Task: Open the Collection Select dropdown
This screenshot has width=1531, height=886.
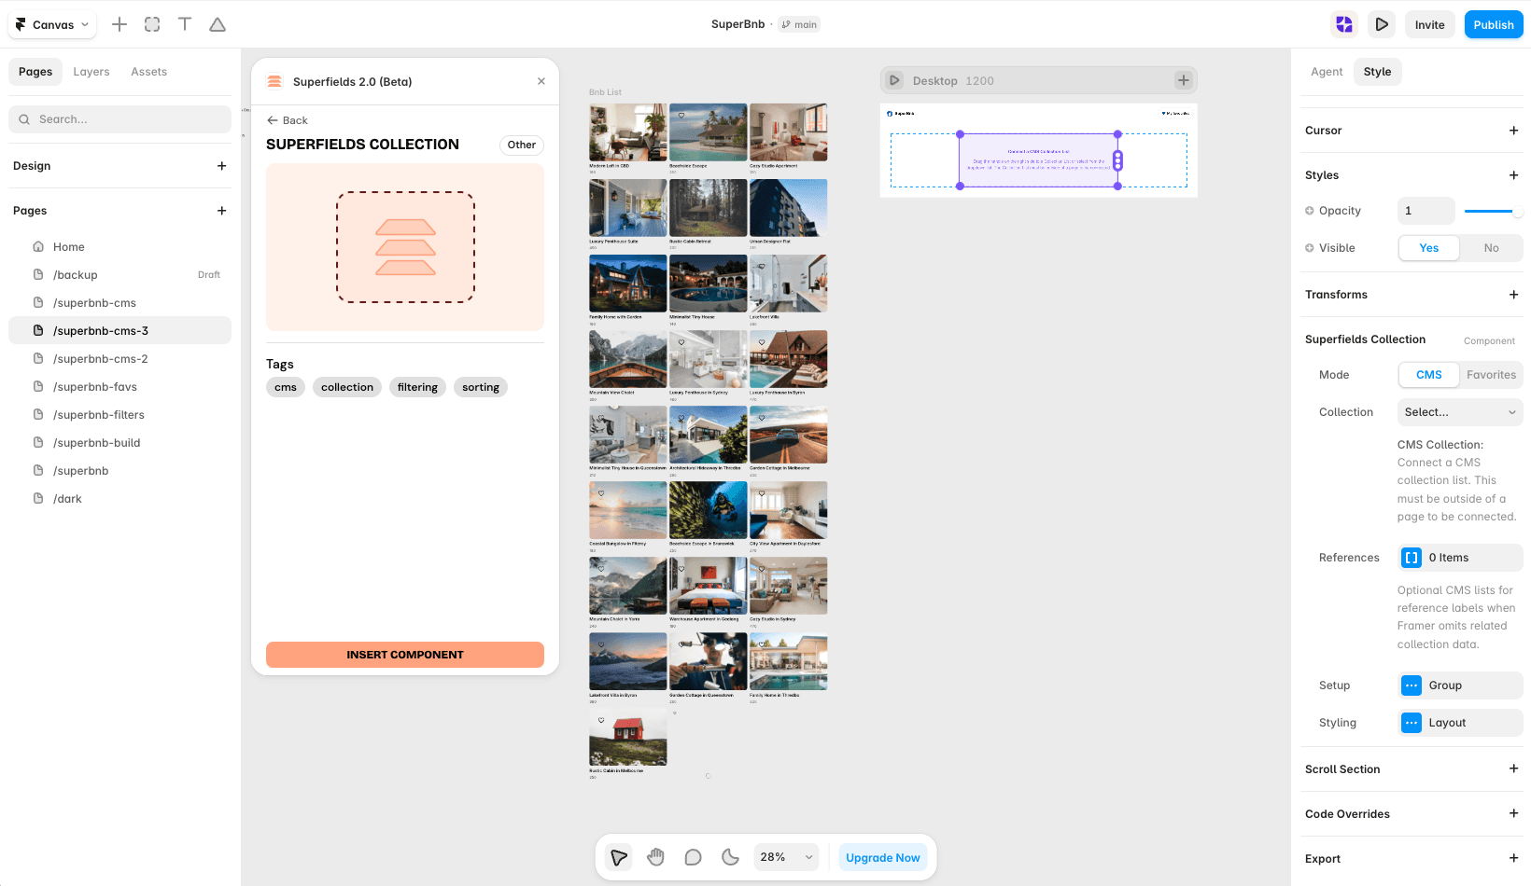Action: click(x=1460, y=412)
